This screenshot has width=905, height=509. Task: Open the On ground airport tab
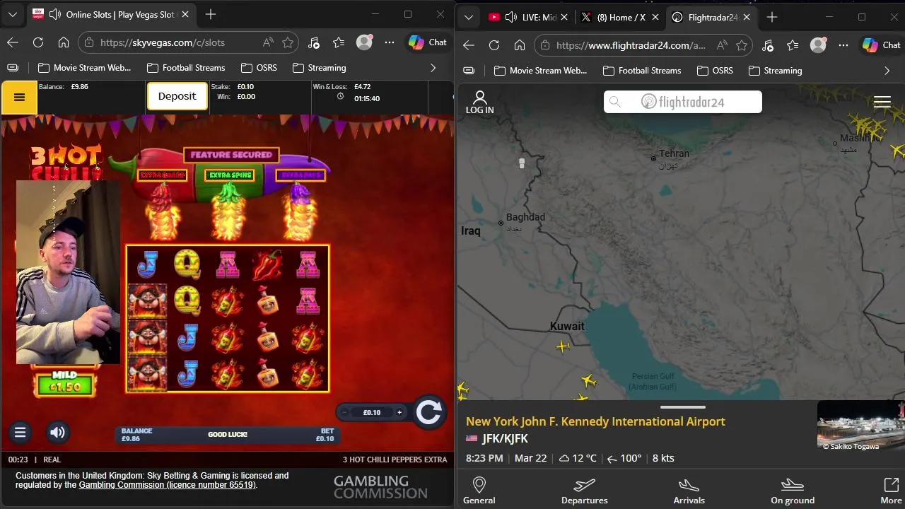(793, 491)
